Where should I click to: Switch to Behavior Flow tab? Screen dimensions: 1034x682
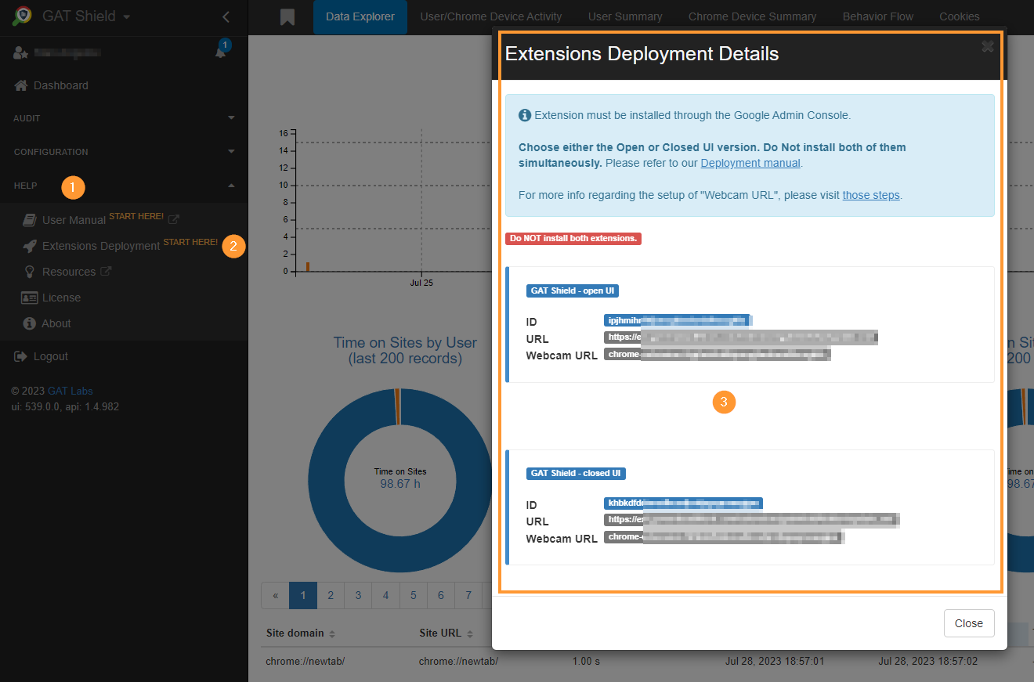pyautogui.click(x=877, y=16)
